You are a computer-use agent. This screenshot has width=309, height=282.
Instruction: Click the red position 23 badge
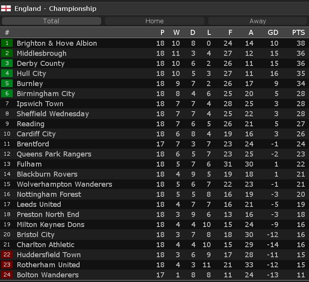[7, 265]
